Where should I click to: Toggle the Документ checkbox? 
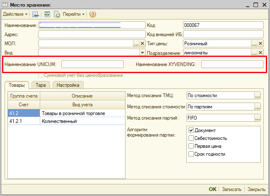coord(191,130)
